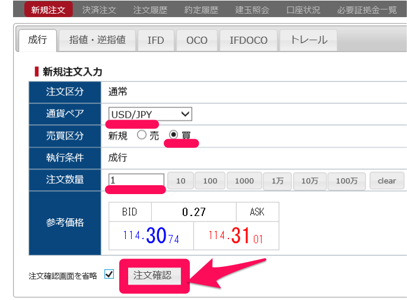407x300 pixels.
Task: Go to 約定履歴 menu tab
Action: point(201,10)
